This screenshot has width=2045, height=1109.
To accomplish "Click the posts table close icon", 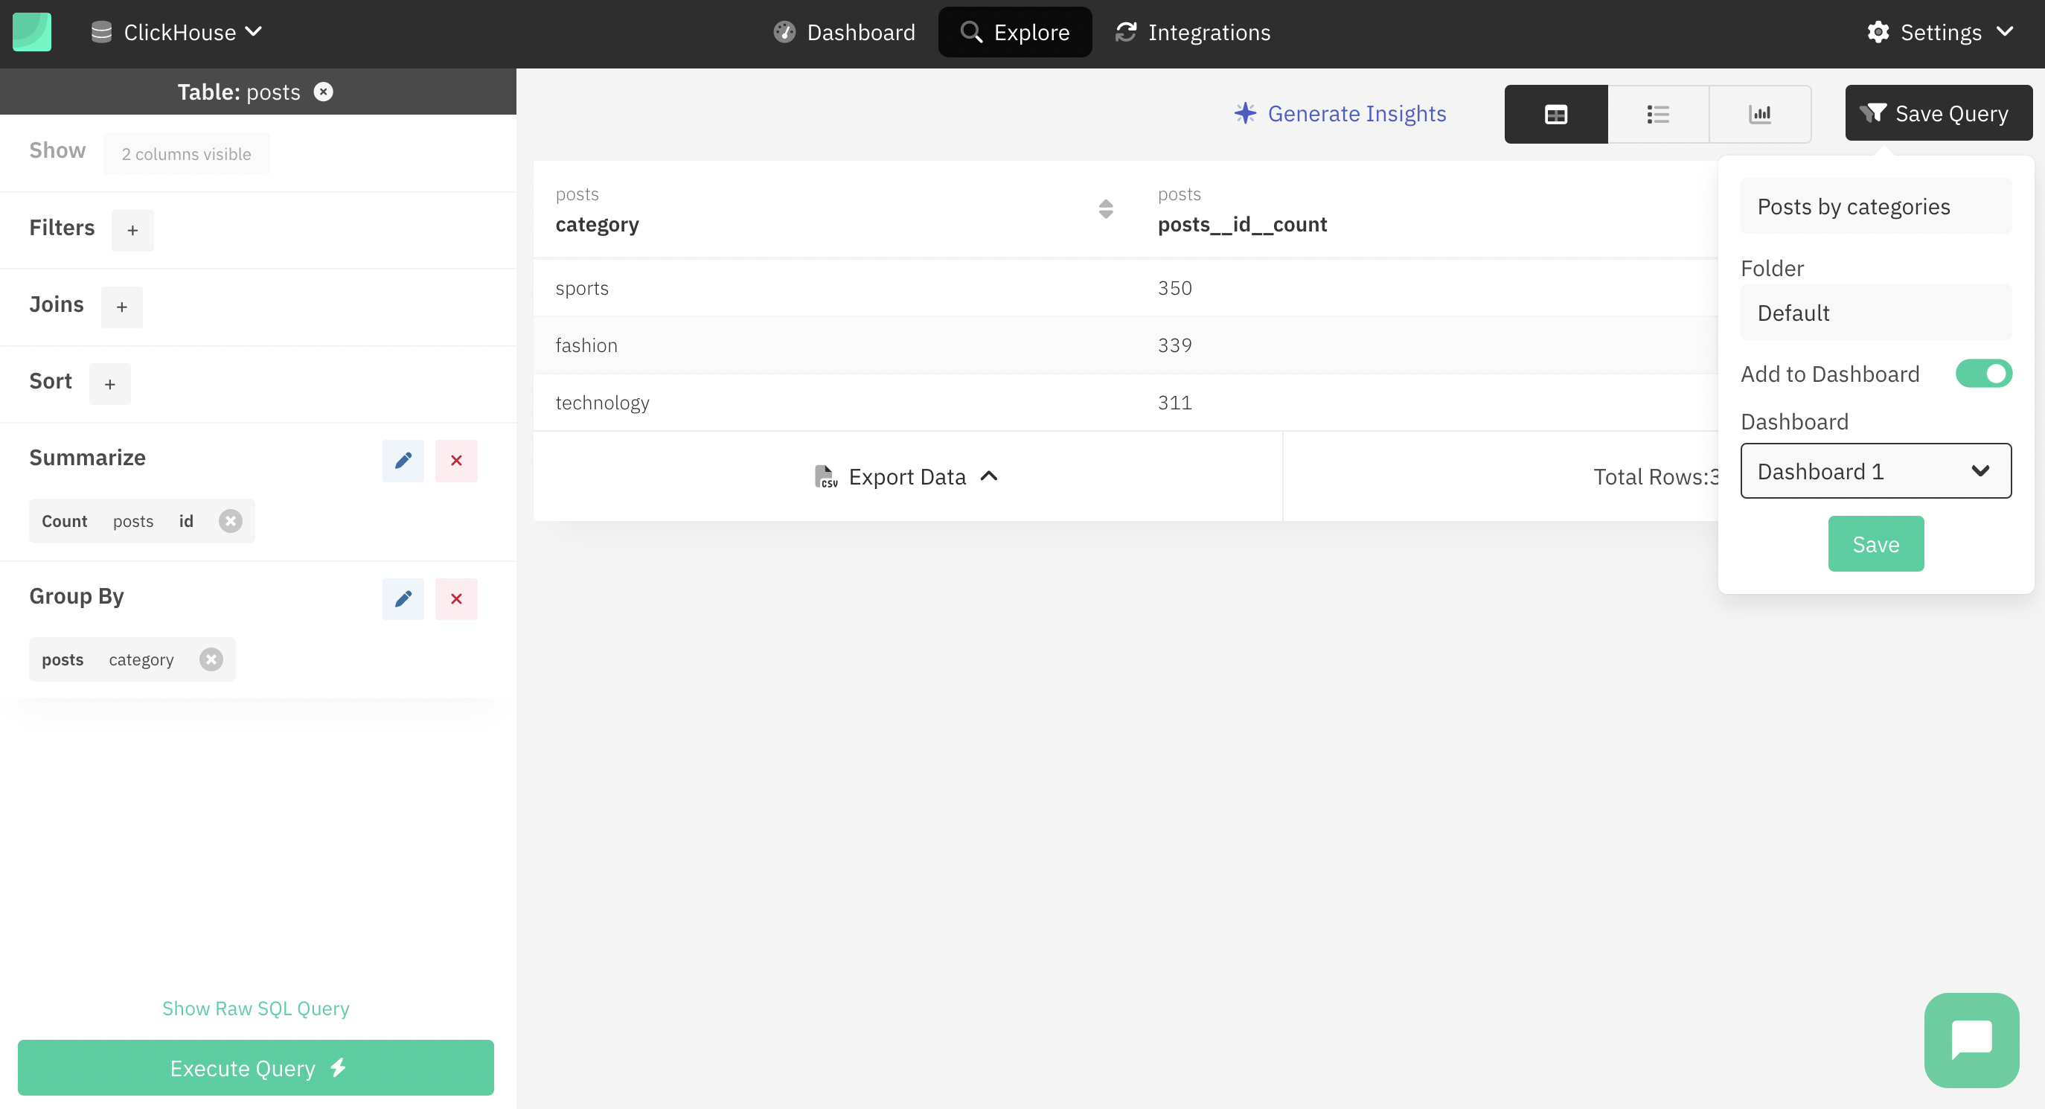I will 324,92.
